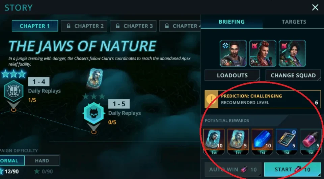This screenshot has width=324, height=179.
Task: Select the 1-5 wolf skull mission node
Action: (94, 113)
